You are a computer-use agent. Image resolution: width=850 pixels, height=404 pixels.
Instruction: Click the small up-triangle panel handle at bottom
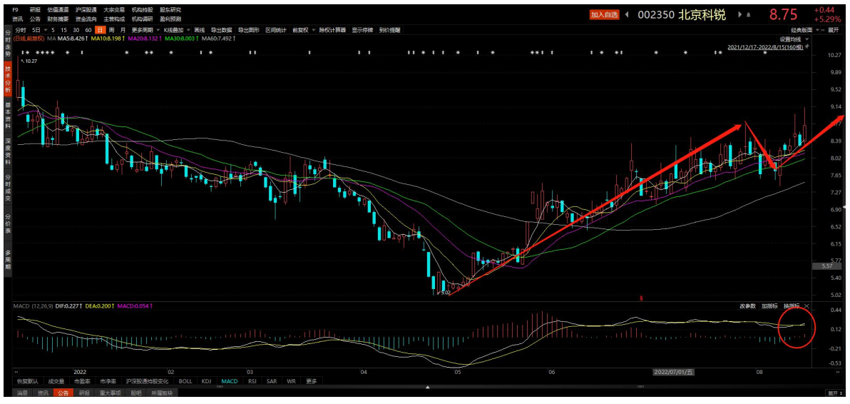pos(427,387)
